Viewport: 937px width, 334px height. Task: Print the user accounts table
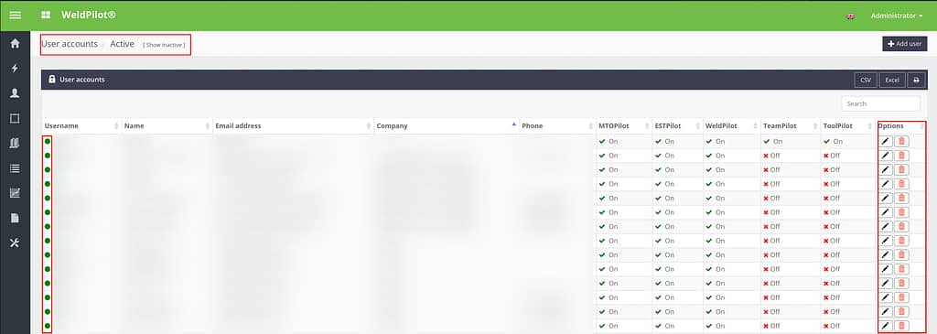pos(916,80)
